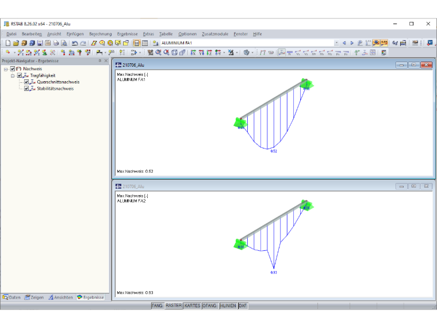Collapse the Tragfähigkeit tree node
The image size is (437, 328).
[13, 75]
